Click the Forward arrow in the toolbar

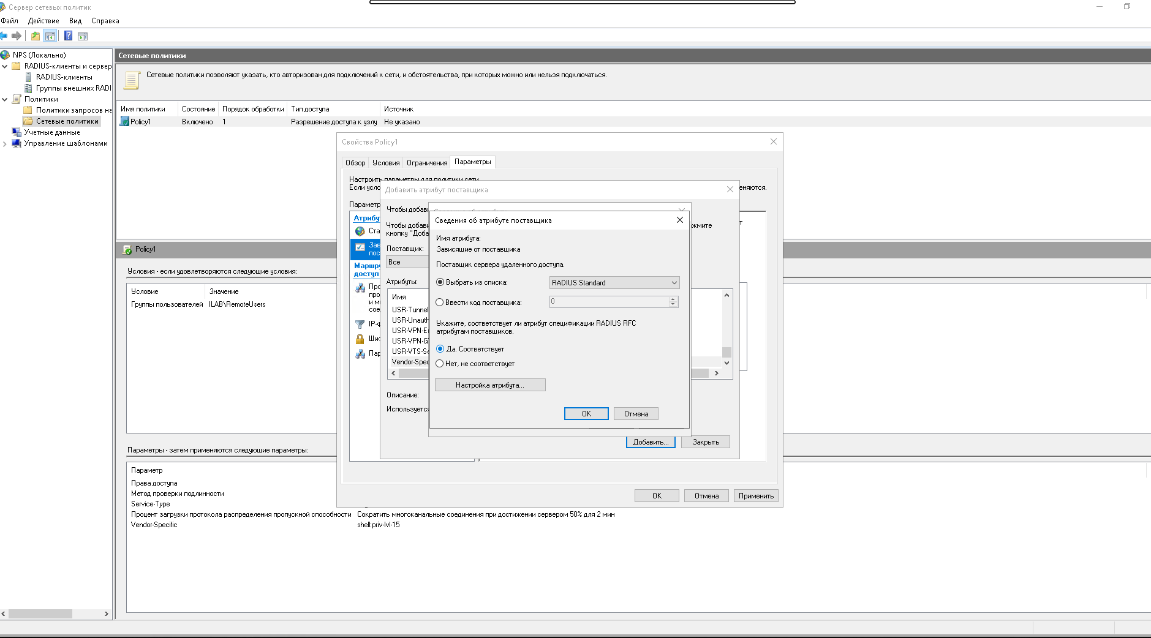(17, 36)
